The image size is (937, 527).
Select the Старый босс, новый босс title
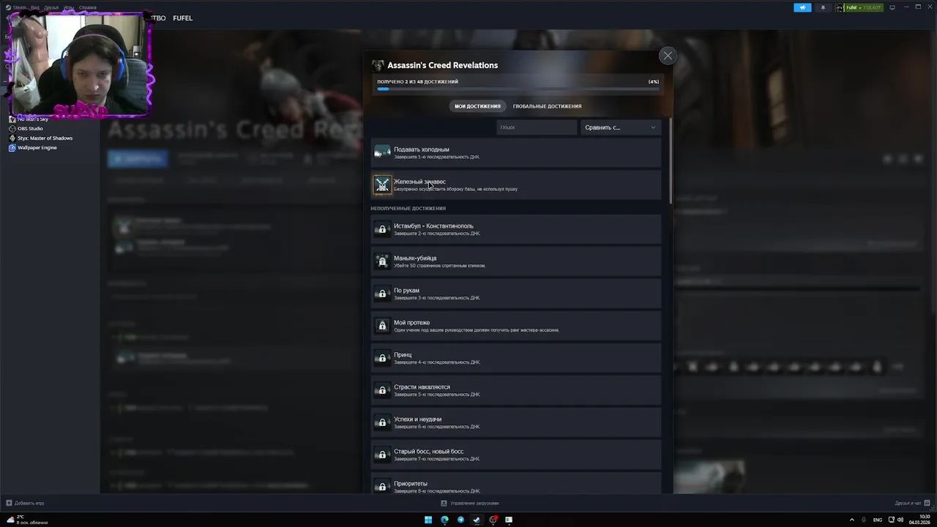[428, 452]
